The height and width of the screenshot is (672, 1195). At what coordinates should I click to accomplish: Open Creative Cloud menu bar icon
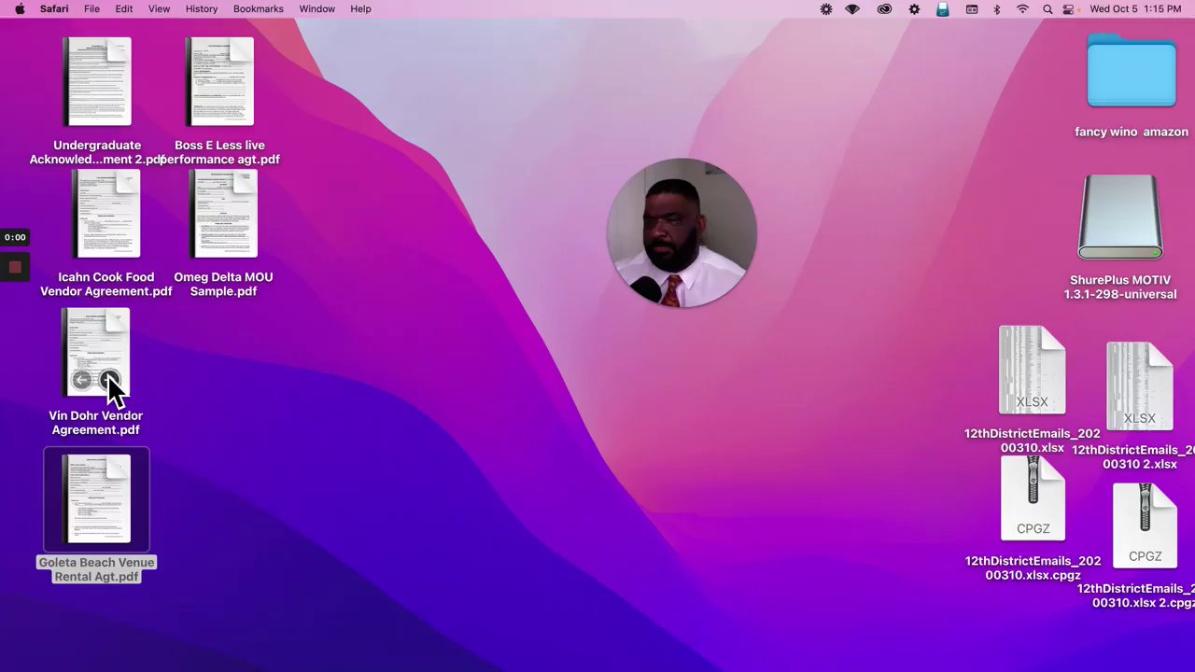[x=884, y=9]
